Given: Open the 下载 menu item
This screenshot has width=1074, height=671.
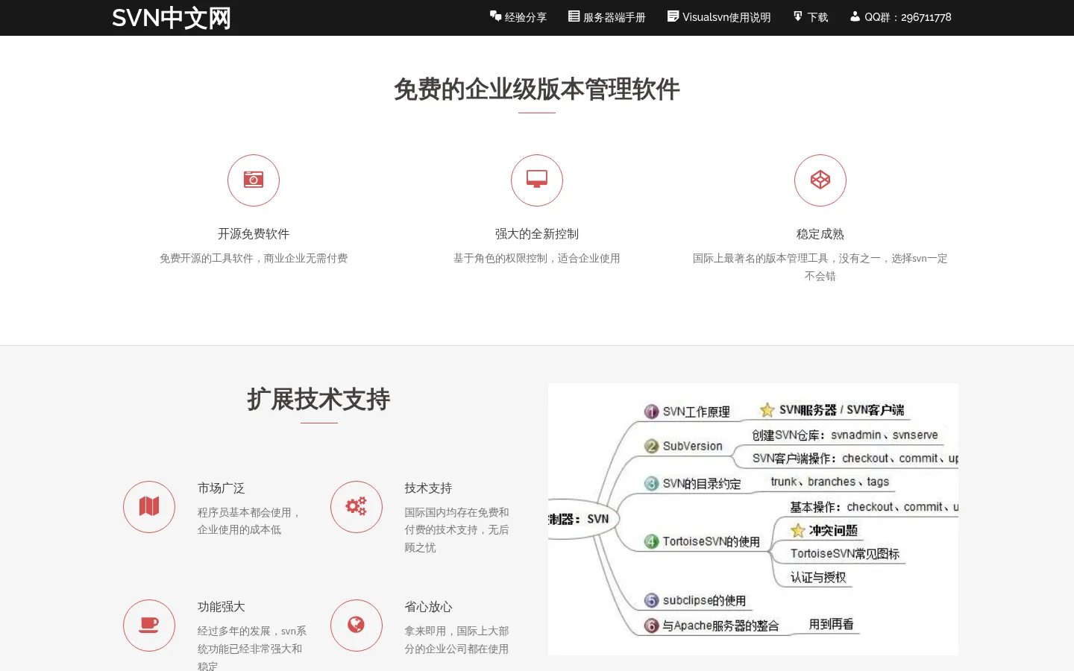Looking at the screenshot, I should coord(811,17).
